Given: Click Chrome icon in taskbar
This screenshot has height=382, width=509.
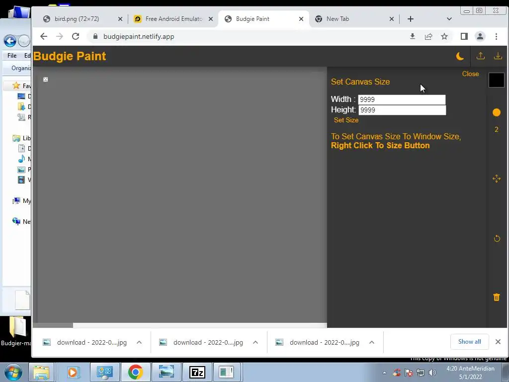Looking at the screenshot, I should (135, 372).
